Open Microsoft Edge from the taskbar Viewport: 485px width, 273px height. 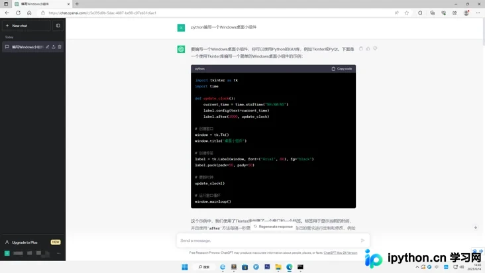(x=289, y=267)
